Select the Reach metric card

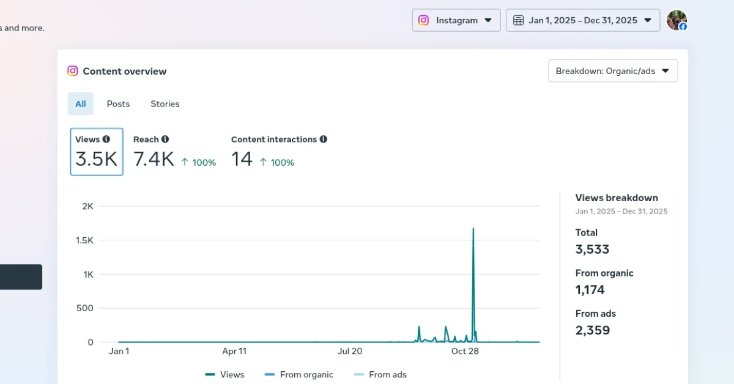174,152
